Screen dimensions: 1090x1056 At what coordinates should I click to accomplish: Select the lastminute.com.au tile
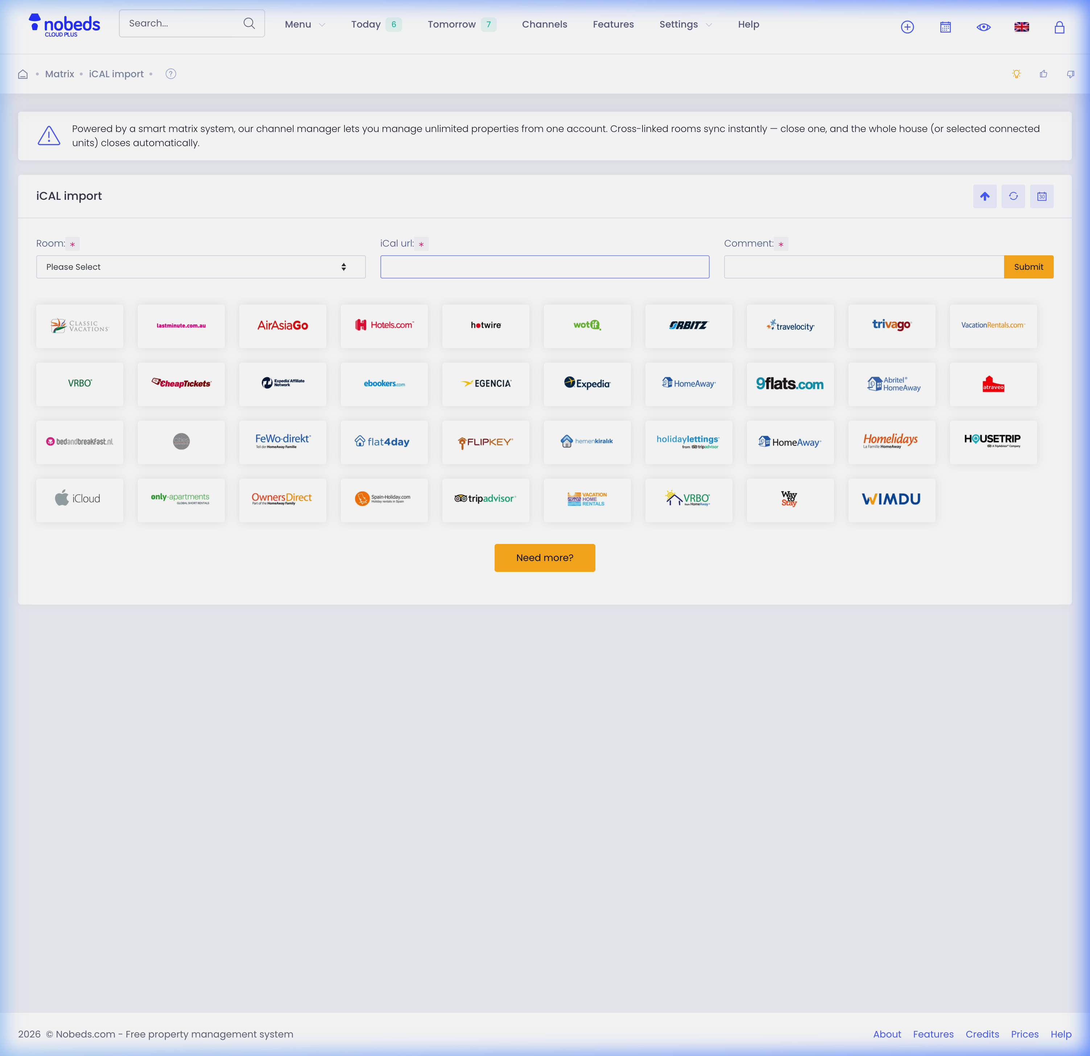tap(181, 326)
